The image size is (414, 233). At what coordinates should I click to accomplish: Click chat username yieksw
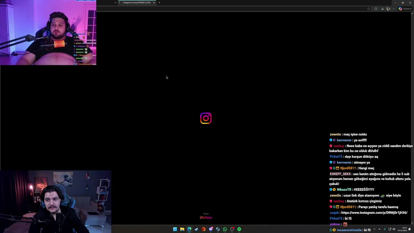point(335,224)
